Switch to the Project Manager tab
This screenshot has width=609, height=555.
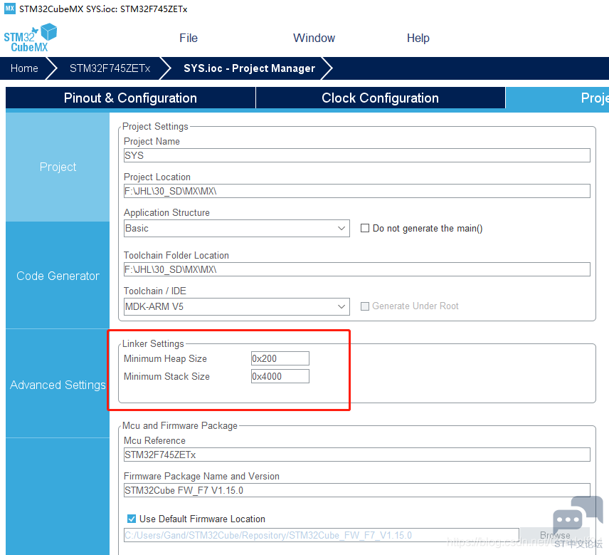[x=557, y=98]
